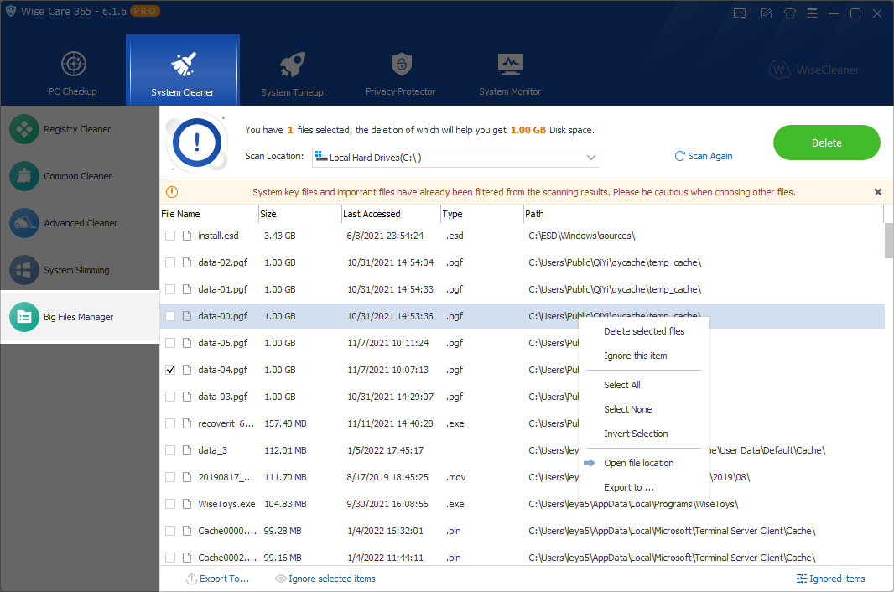This screenshot has width=894, height=592.
Task: Click the Advanced Cleaner icon
Action: 24,223
